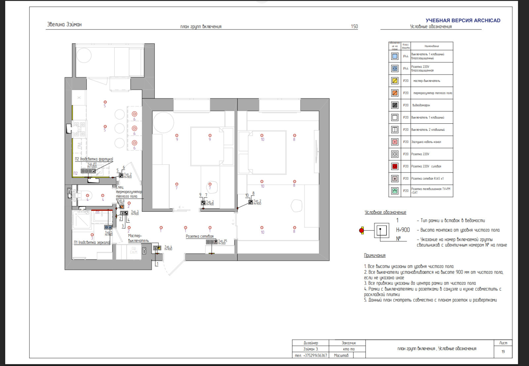The height and width of the screenshot is (366, 529).
Task: Select the orange floor-heating thermostat legend icon
Action: pos(394,93)
